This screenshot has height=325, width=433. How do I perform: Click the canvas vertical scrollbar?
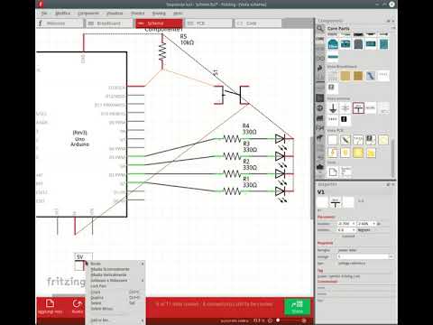[x=312, y=178]
